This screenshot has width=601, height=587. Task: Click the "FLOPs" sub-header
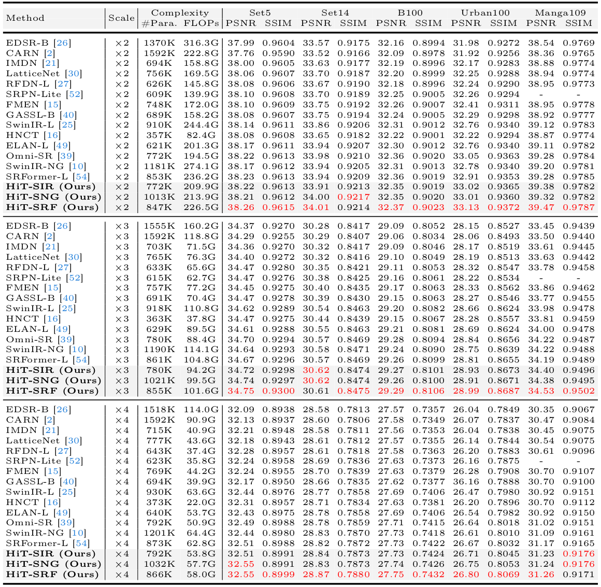point(201,23)
